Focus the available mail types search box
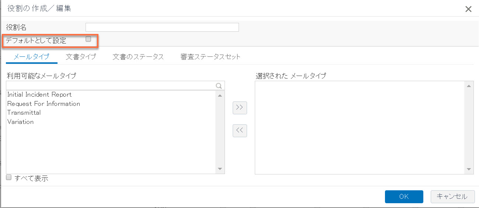Screen dimensions: 479x208 (x=115, y=86)
